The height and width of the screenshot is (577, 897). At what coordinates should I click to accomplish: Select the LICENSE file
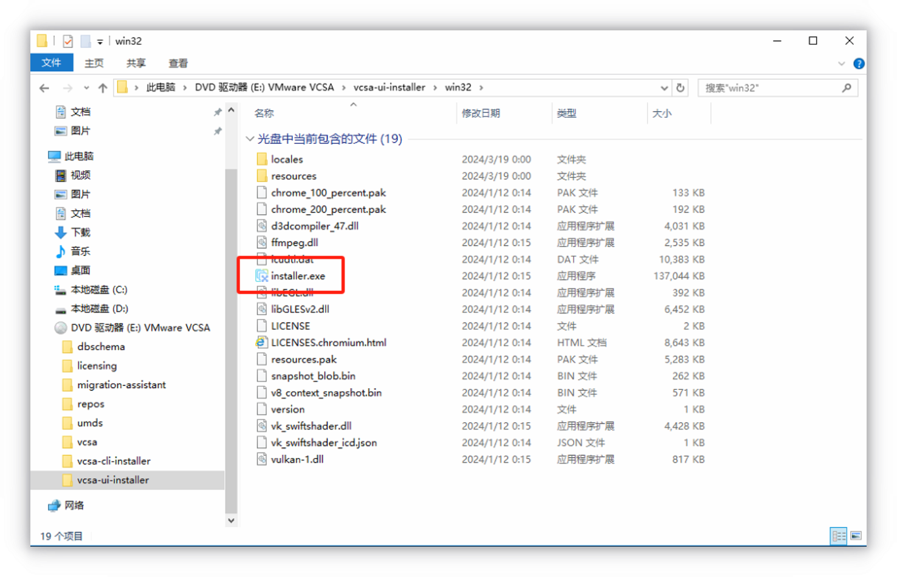pyautogui.click(x=290, y=326)
